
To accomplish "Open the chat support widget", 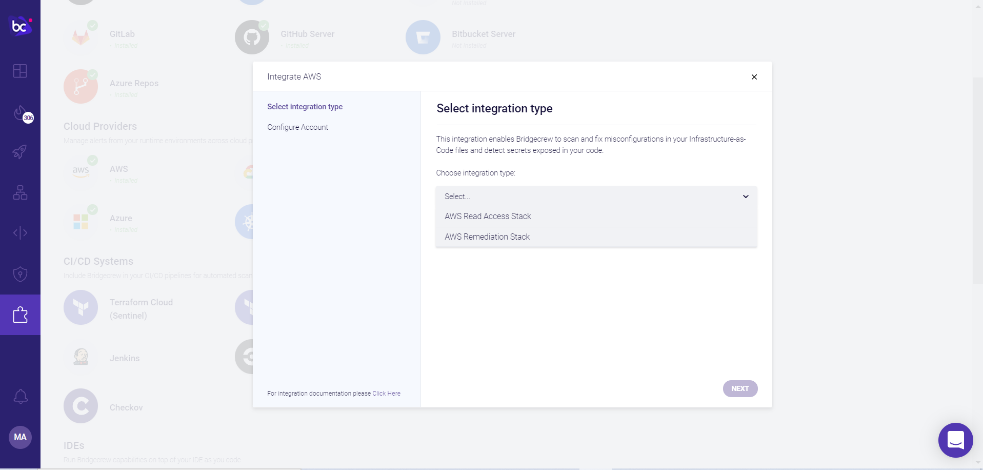I will pos(955,440).
